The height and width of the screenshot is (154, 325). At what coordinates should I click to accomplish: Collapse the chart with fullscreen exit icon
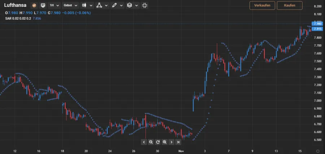144,5
